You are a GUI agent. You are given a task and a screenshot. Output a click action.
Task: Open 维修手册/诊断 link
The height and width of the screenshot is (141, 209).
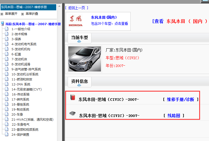180,99
